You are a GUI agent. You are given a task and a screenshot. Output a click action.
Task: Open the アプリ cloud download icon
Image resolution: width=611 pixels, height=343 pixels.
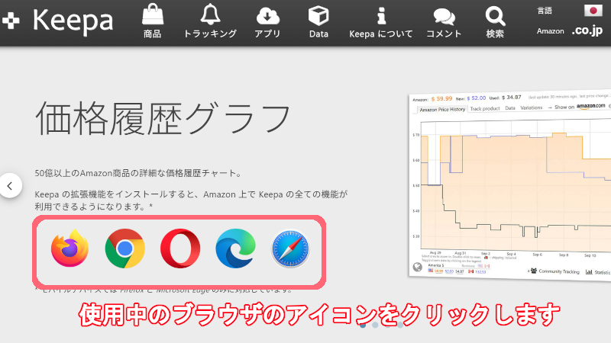click(x=267, y=22)
